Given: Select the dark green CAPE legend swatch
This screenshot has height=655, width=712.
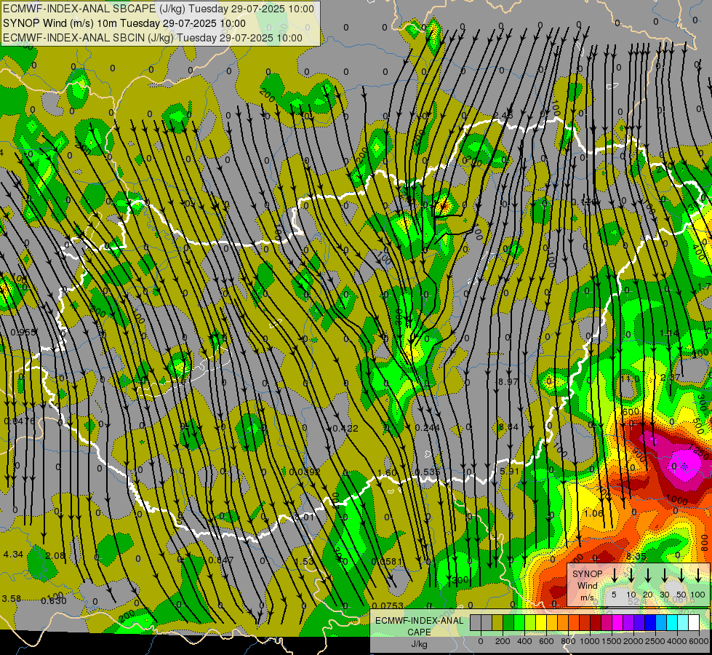Looking at the screenshot, I should click(508, 623).
